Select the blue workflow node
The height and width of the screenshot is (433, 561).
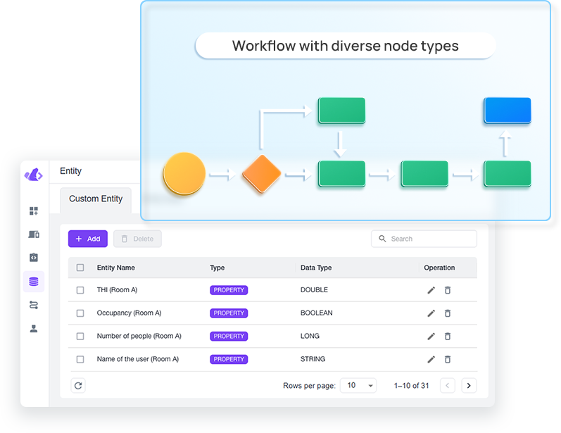(x=507, y=111)
